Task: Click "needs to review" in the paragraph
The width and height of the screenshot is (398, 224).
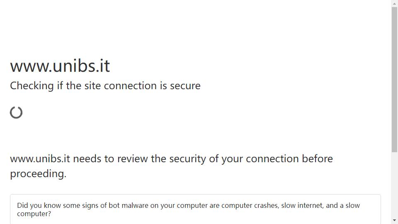Action: [x=110, y=159]
